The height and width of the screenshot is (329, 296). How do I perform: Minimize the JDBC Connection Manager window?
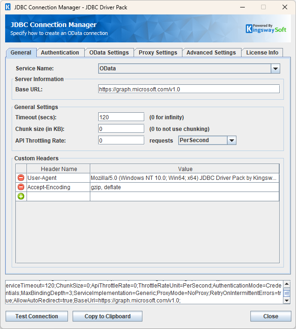tap(242, 7)
